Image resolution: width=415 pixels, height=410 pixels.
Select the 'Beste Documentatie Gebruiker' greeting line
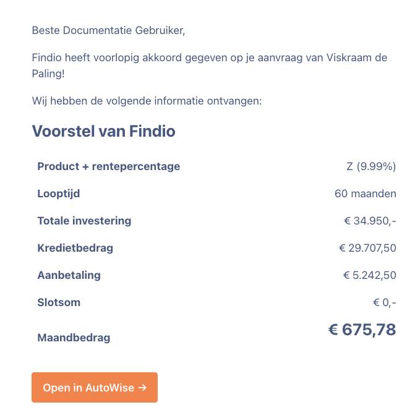coord(108,29)
